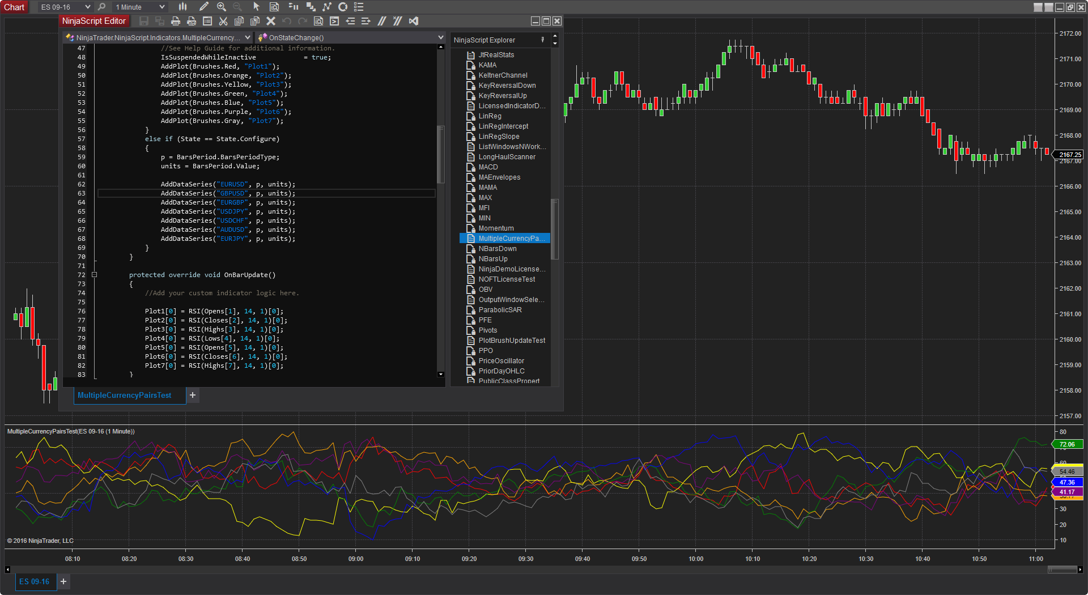1088x595 pixels.
Task: Click the Bar Type candlestick icon
Action: [x=182, y=7]
